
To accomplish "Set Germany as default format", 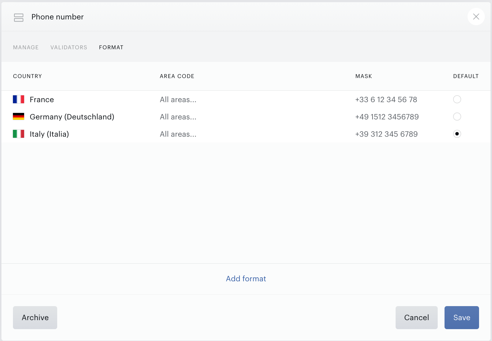I will (457, 117).
